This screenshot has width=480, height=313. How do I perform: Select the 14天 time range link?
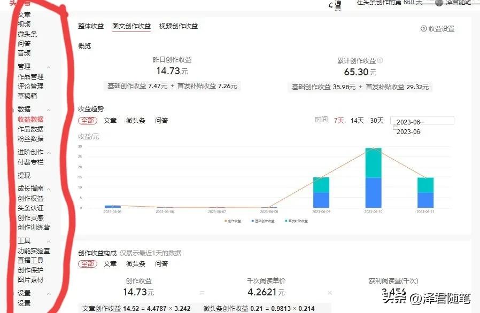click(357, 121)
